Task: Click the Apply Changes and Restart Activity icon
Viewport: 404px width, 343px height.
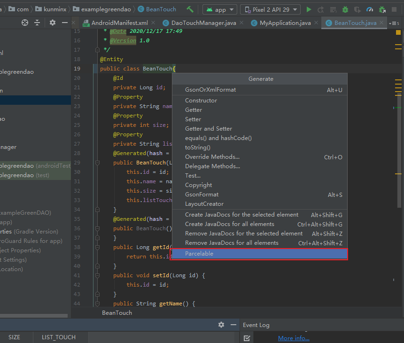Action: [321, 10]
